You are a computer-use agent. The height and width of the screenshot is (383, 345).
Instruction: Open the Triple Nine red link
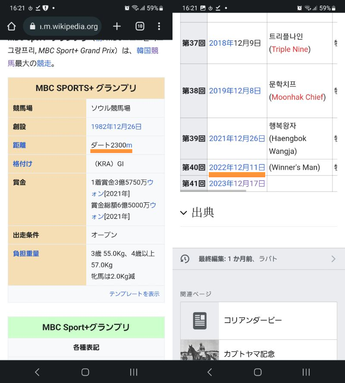(x=290, y=49)
